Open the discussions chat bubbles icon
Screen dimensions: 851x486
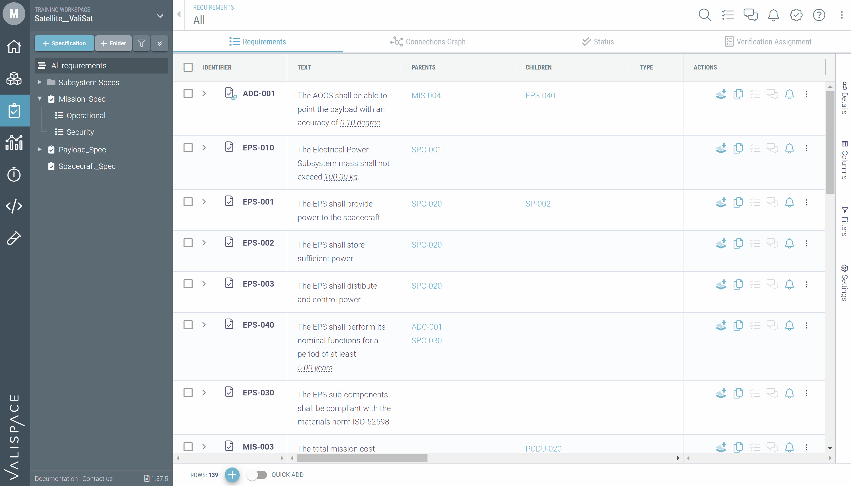coord(750,15)
